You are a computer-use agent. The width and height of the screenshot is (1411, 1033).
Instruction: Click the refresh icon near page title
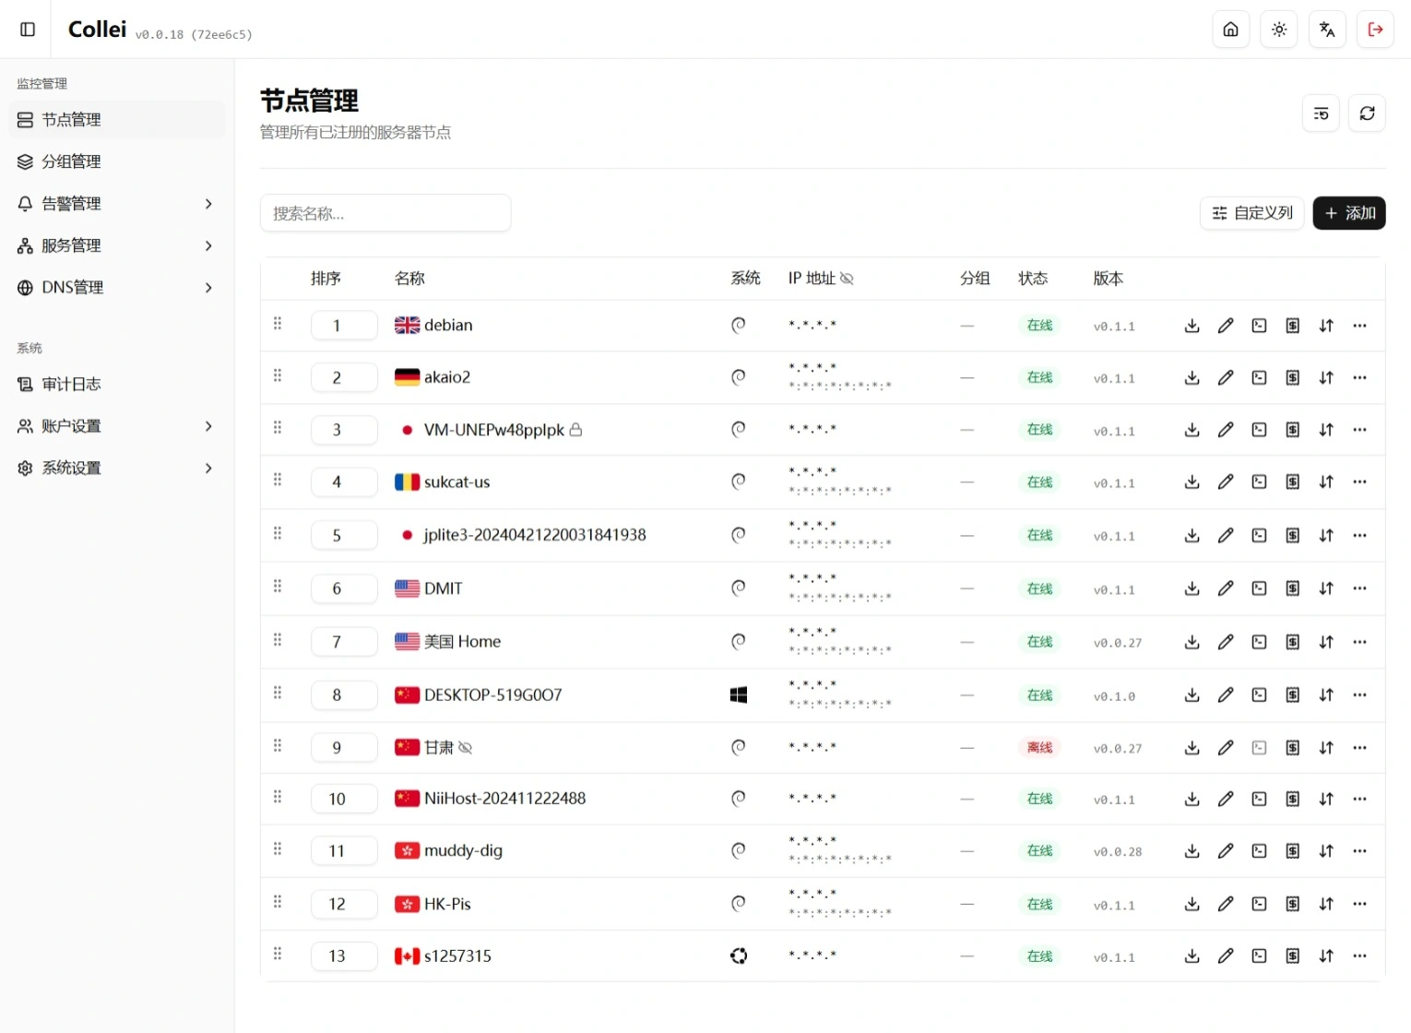pos(1367,113)
